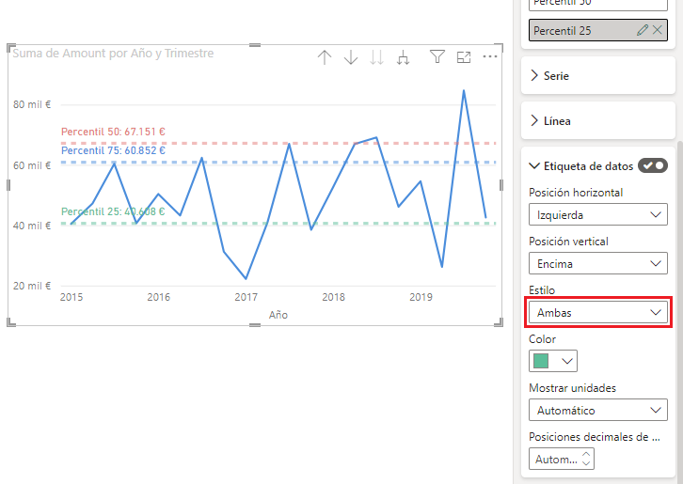
Task: Click the drill up arrow icon
Action: tap(325, 57)
